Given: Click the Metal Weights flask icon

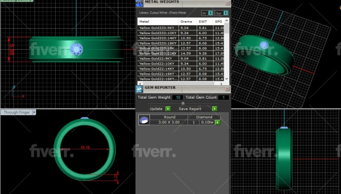Looking at the screenshot, I should 139,4.
